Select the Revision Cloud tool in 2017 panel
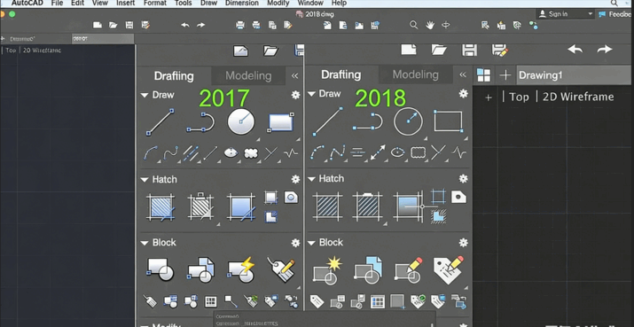The width and height of the screenshot is (634, 327). pos(251,153)
